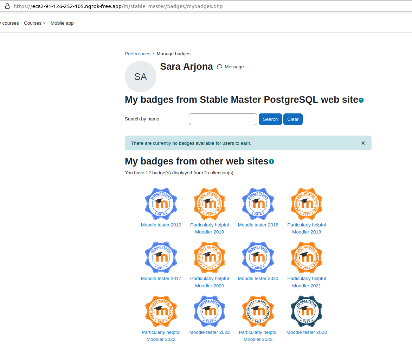Click the Particularly helpful Moodler 2021 badge image
Screen dimensions: 412x349
point(307,257)
